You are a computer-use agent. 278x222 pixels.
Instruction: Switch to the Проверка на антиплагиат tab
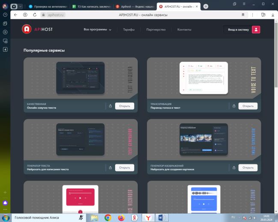[x=48, y=6]
